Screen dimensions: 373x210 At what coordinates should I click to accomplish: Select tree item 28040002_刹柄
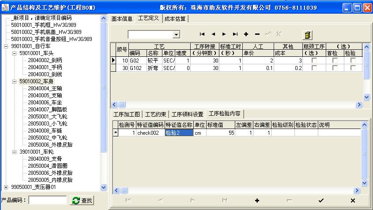tap(45, 60)
